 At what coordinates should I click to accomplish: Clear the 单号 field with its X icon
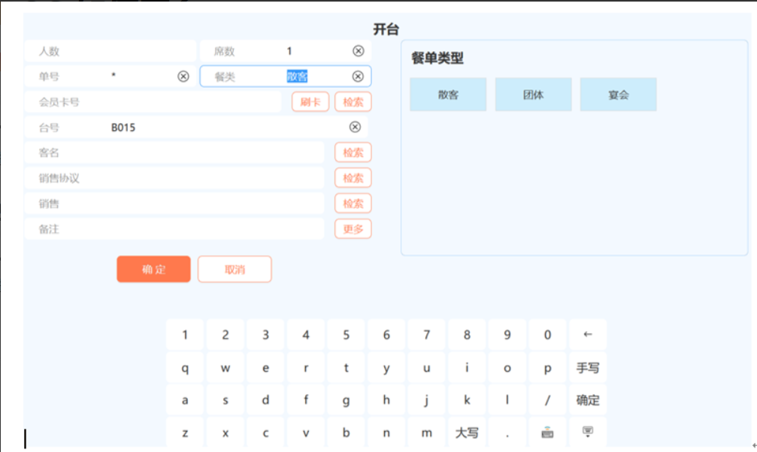183,77
